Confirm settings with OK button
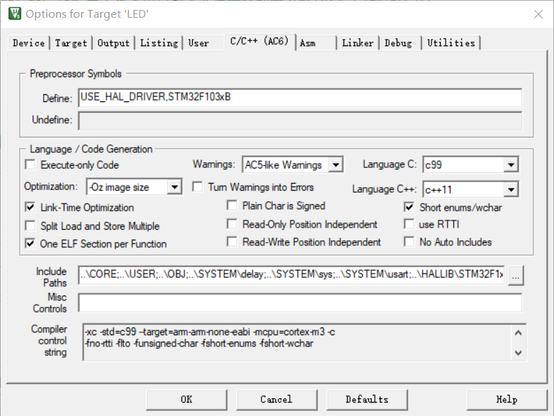 186,400
